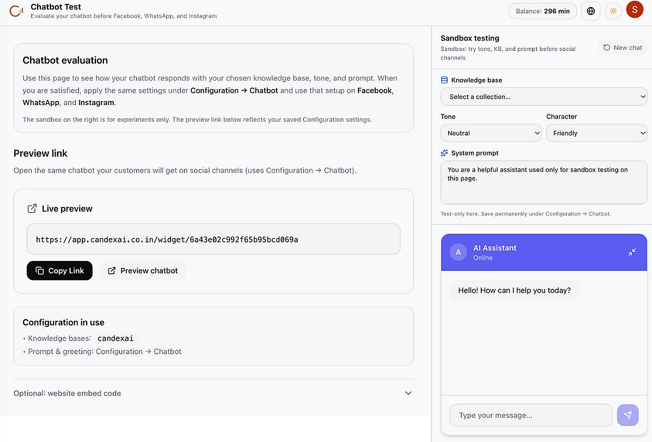This screenshot has width=652, height=442.
Task: Click the Live preview external link icon
Action: [32, 209]
